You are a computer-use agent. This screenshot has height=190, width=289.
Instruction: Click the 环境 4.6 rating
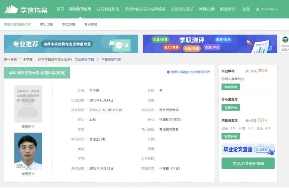point(246,128)
